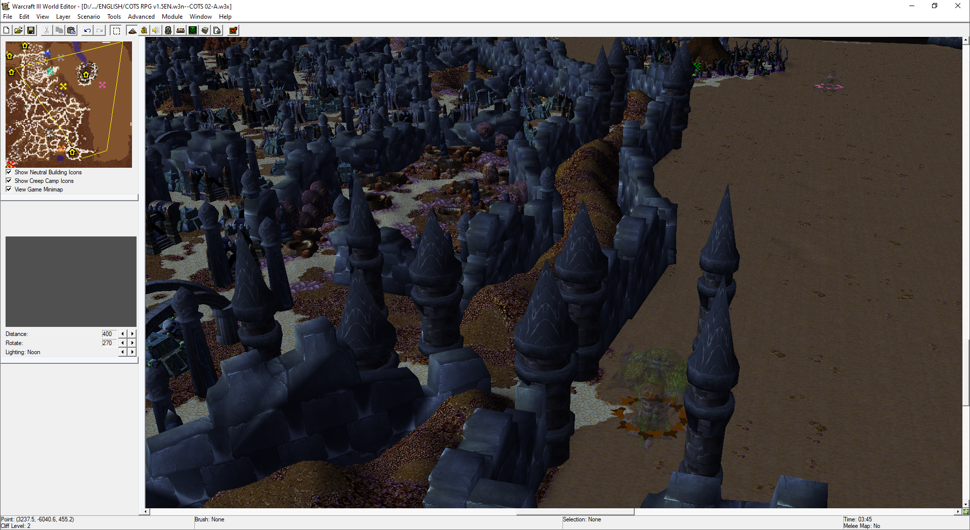Open the Tools menu

tap(114, 17)
